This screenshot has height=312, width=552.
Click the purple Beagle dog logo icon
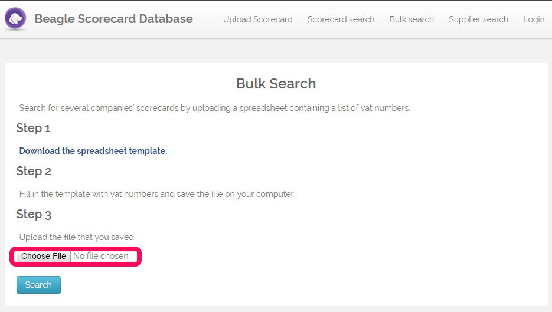coord(15,18)
